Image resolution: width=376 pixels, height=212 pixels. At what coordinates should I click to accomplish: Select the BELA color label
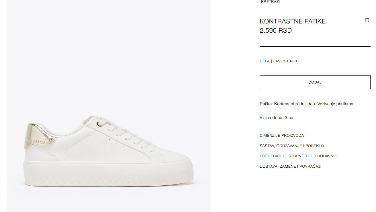pos(265,61)
